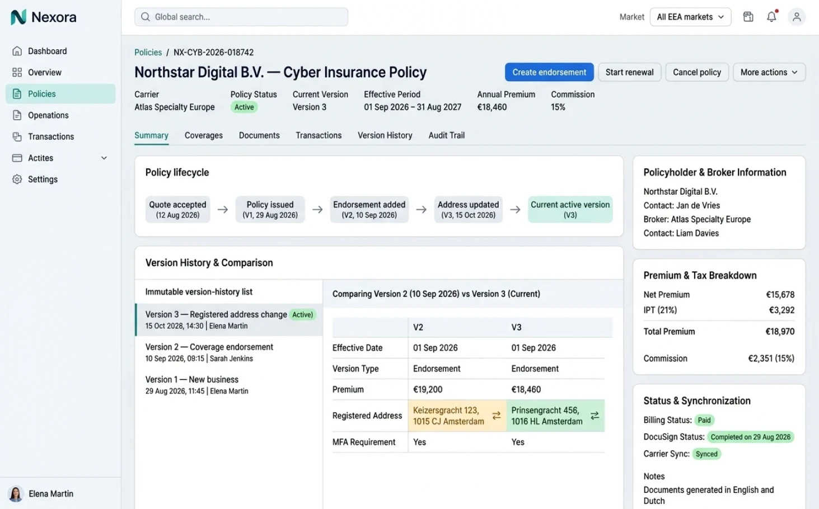Select Version 1 New business row
The width and height of the screenshot is (819, 509).
tap(230, 385)
